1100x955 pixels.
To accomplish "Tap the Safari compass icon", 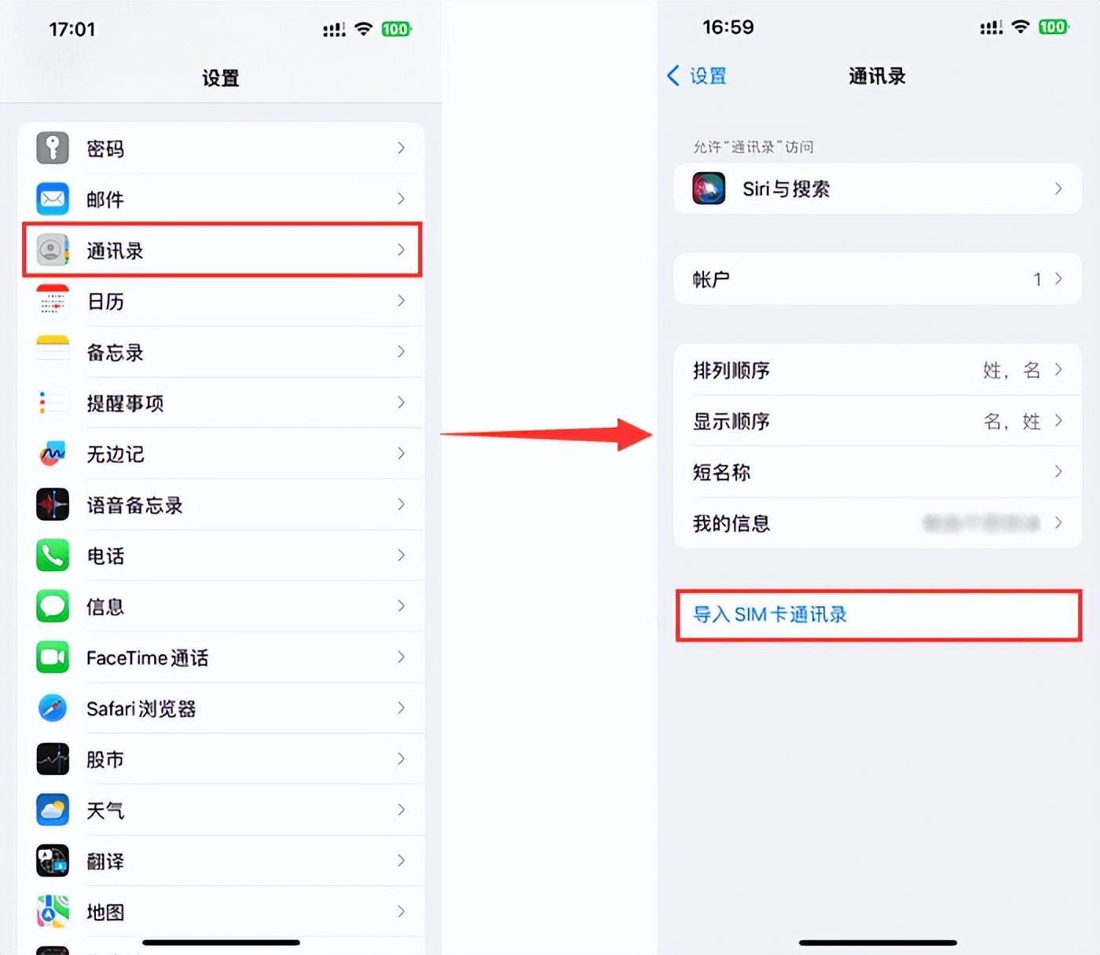I will 53,708.
